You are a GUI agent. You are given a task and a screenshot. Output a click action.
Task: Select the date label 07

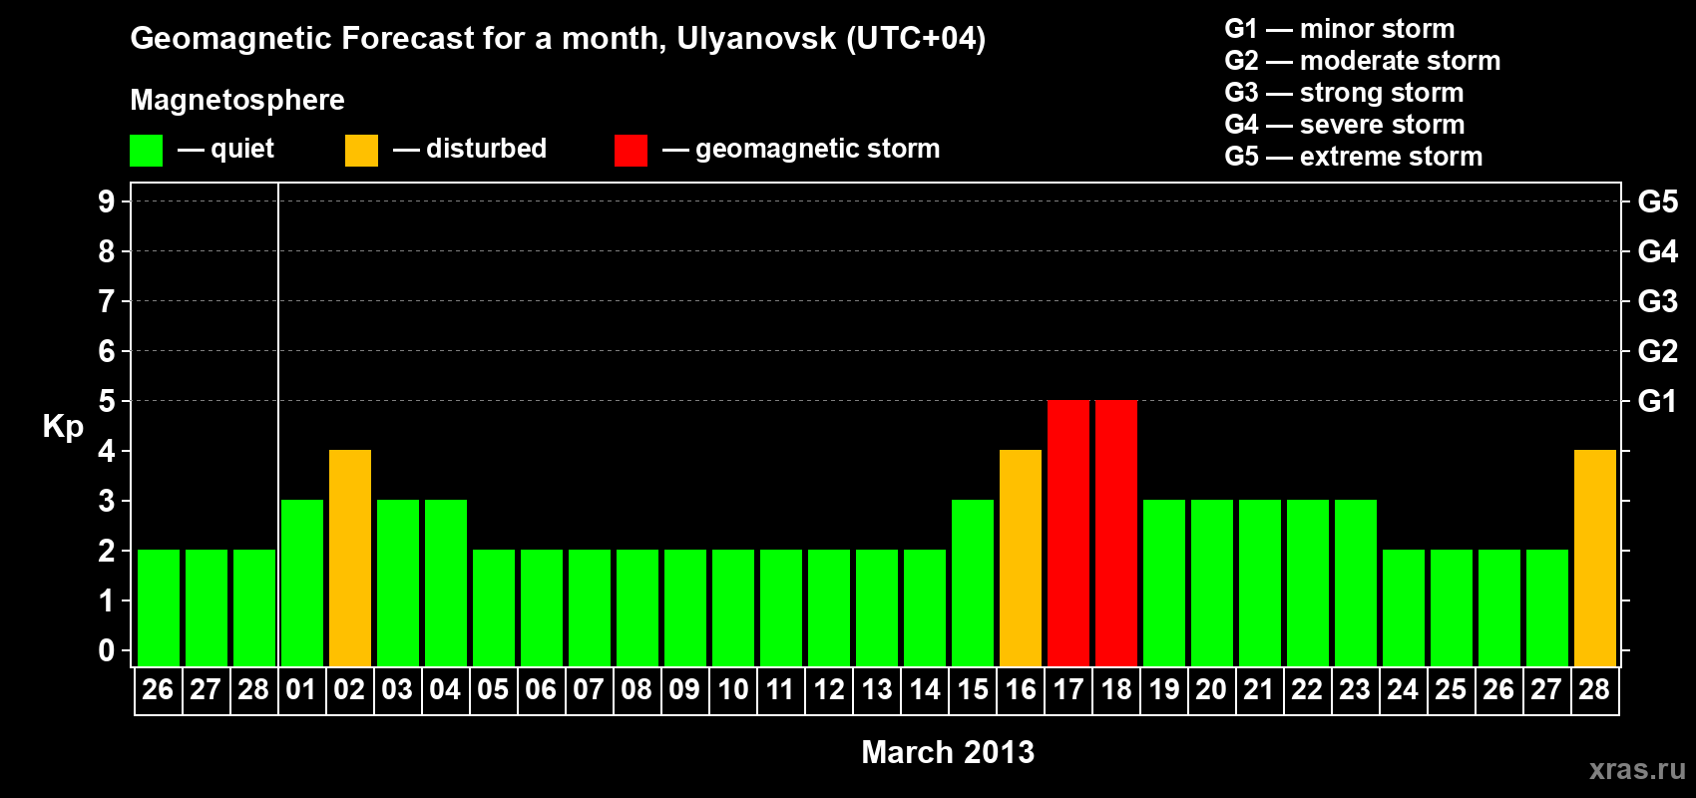[x=589, y=689]
